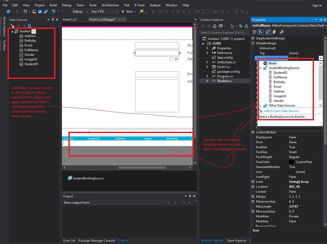The image size is (327, 244).
Task: Click Add Project Data Source link
Action: [282, 111]
